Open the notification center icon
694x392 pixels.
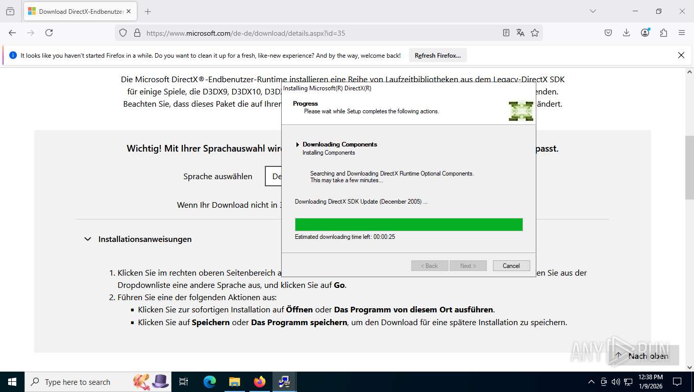point(677,382)
